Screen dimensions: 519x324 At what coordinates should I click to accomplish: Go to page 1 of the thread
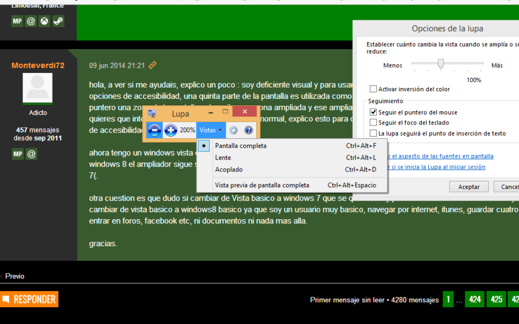click(448, 299)
